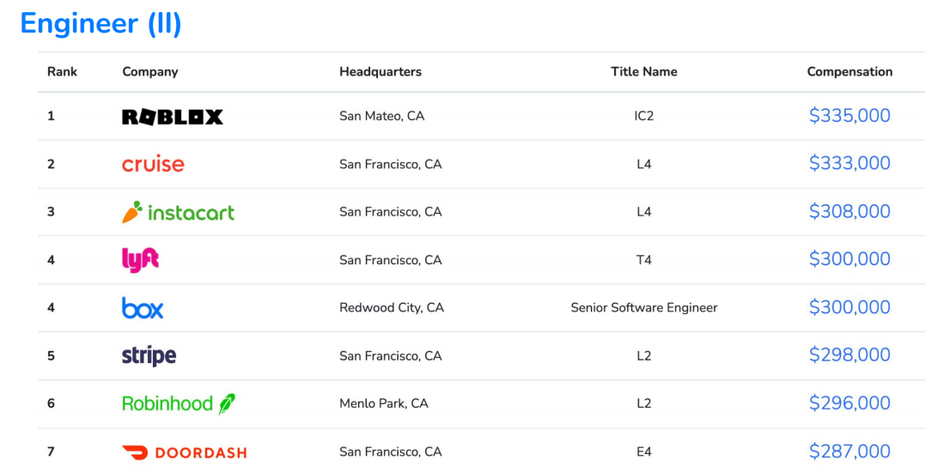Click DoorDash's $287,000 compensation link

(849, 451)
